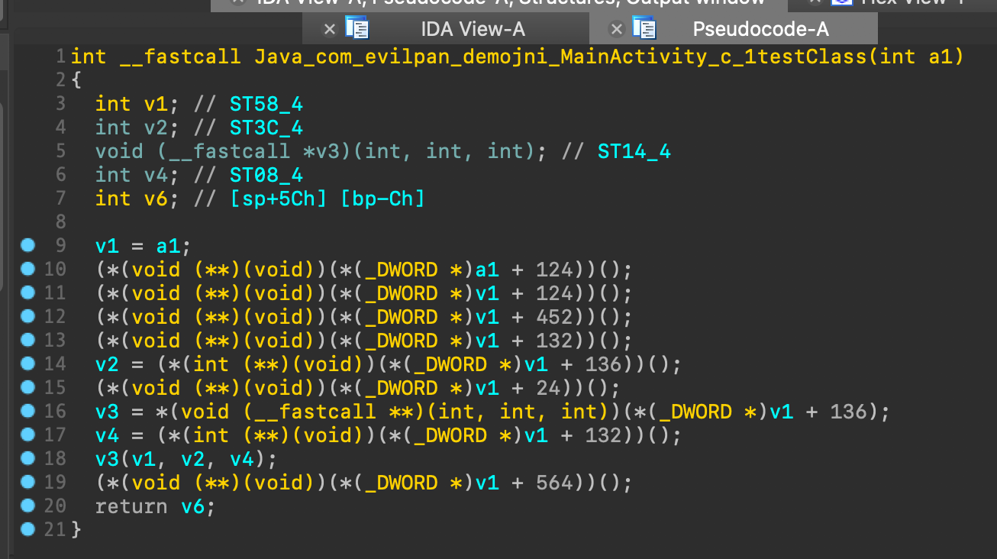Click the opening brace on line 2
The width and height of the screenshot is (997, 559).
pos(76,80)
